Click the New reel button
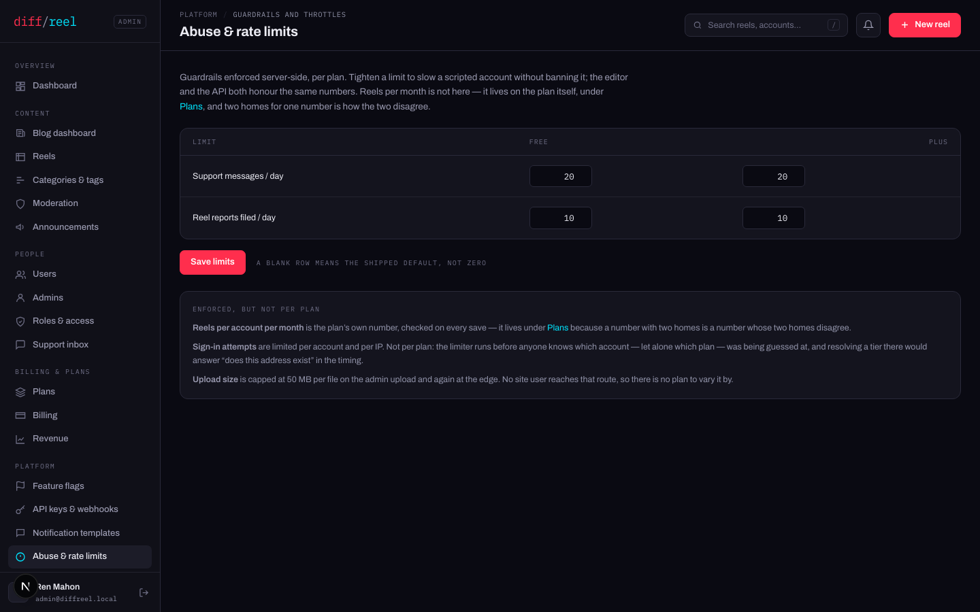 click(x=924, y=25)
